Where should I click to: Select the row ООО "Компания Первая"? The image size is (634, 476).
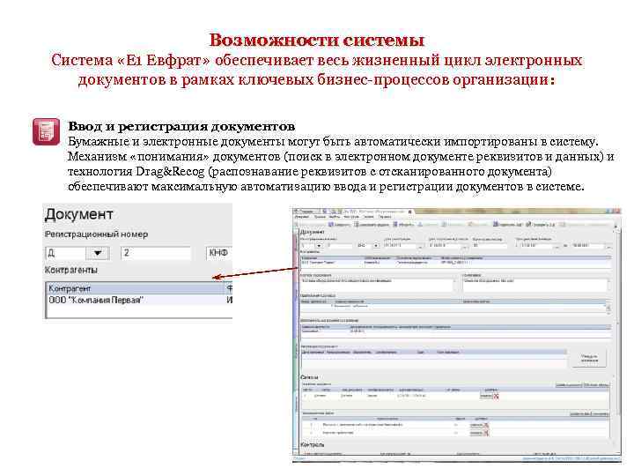[139, 300]
